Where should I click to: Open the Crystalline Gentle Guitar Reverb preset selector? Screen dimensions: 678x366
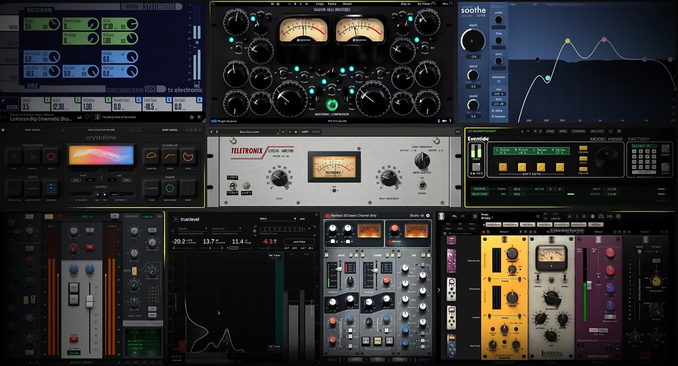(x=101, y=130)
